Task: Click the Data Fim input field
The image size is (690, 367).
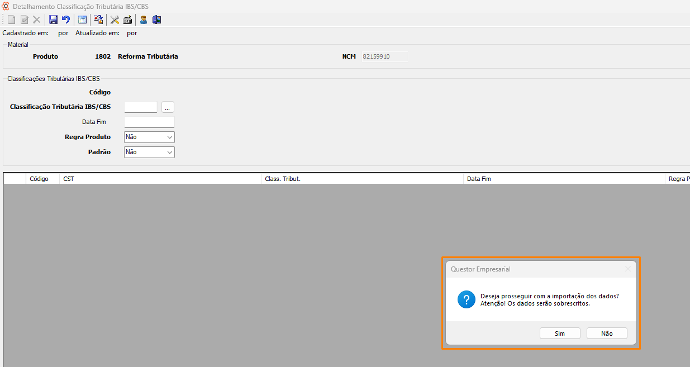Action: pyautogui.click(x=149, y=122)
